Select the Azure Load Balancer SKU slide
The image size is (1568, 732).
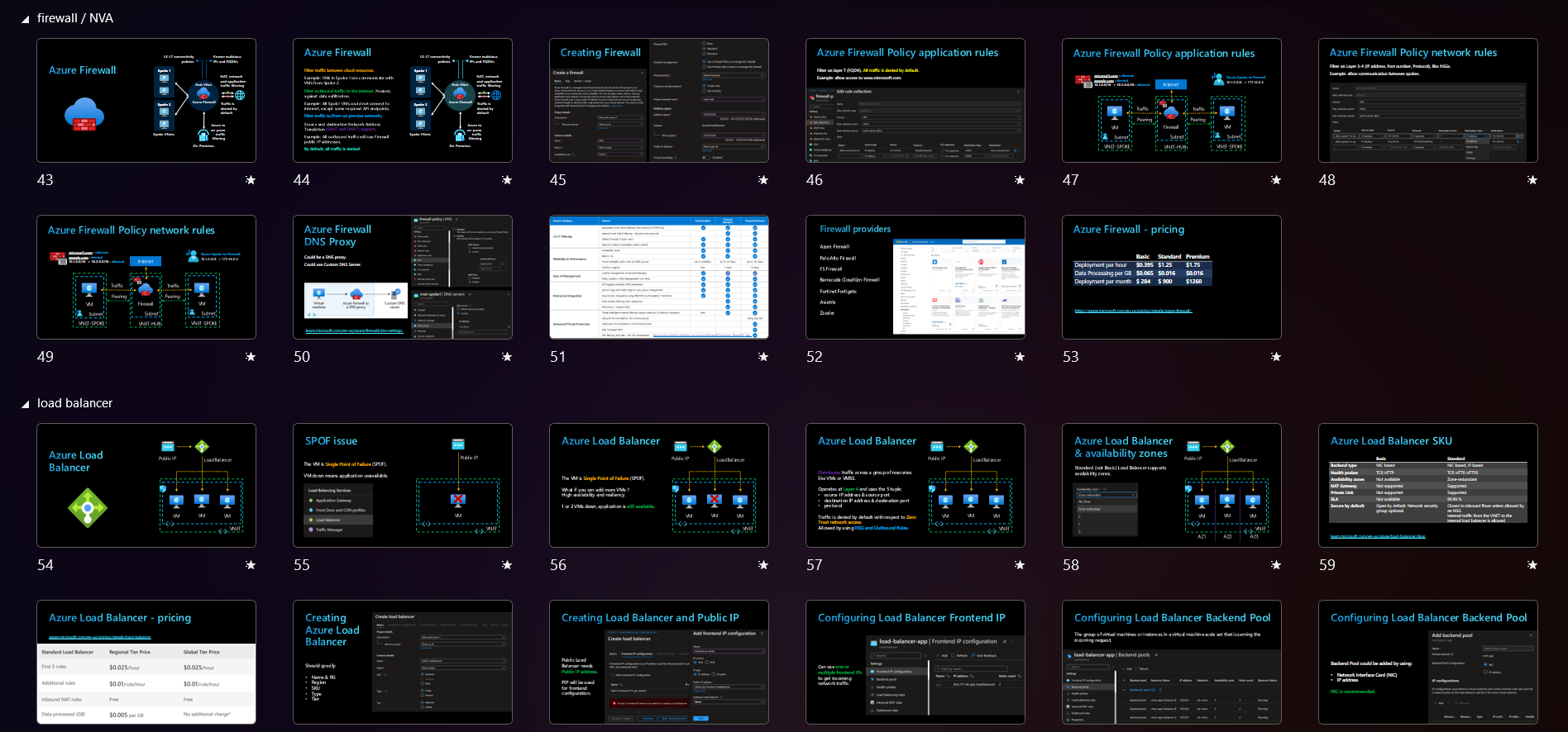pyautogui.click(x=1428, y=485)
